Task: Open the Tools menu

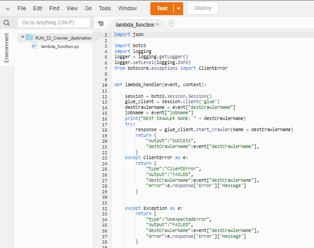Action: tap(105, 8)
